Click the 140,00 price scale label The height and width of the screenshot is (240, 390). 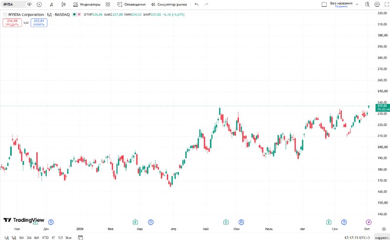[x=382, y=214]
